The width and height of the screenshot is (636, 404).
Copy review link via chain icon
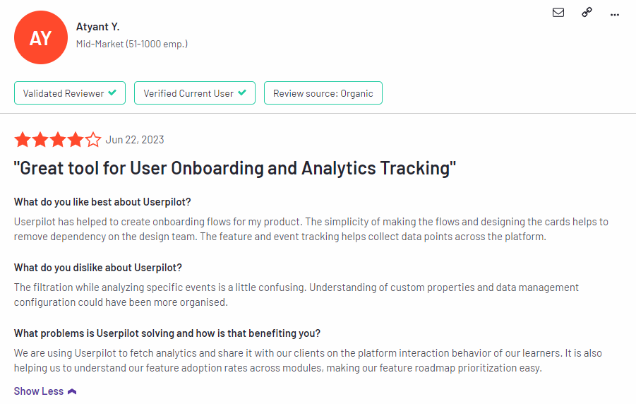click(x=587, y=12)
